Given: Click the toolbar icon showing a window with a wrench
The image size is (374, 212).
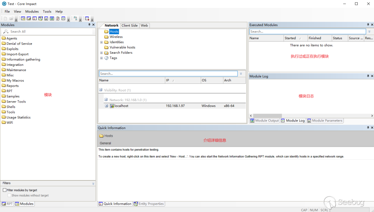Looking at the screenshot, I should (x=29, y=19).
